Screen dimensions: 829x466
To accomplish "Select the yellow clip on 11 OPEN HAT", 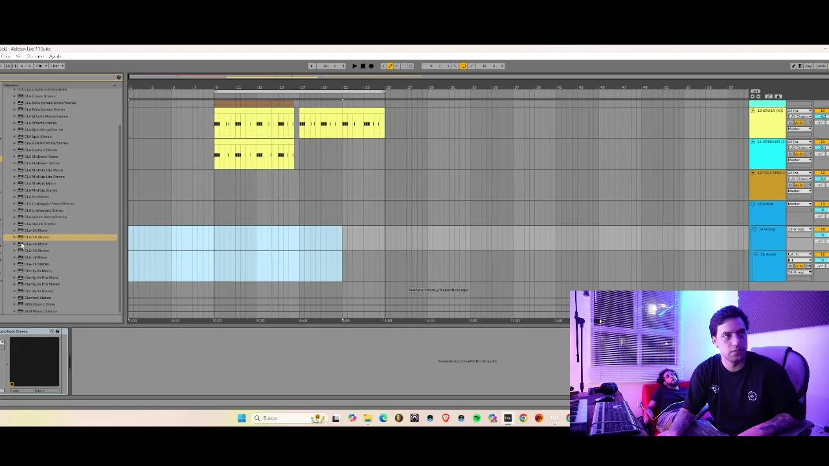I will pos(254,154).
